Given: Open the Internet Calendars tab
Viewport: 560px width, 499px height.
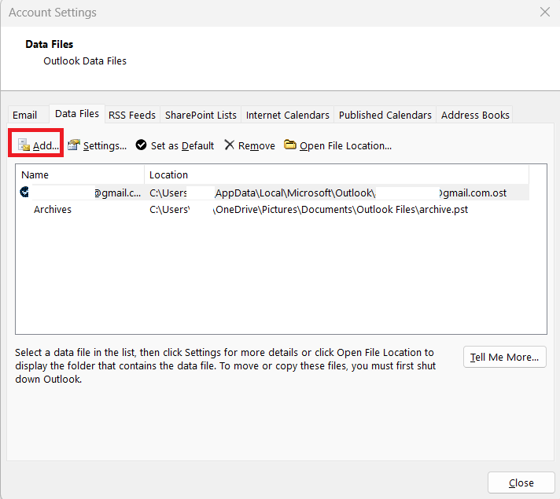Looking at the screenshot, I should pyautogui.click(x=288, y=115).
